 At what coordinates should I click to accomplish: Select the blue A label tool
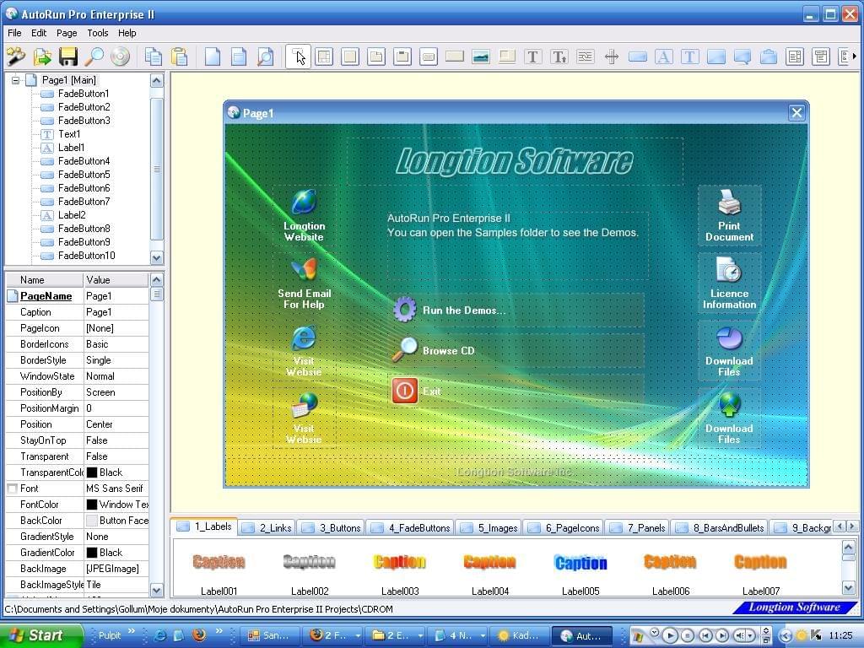(x=663, y=57)
